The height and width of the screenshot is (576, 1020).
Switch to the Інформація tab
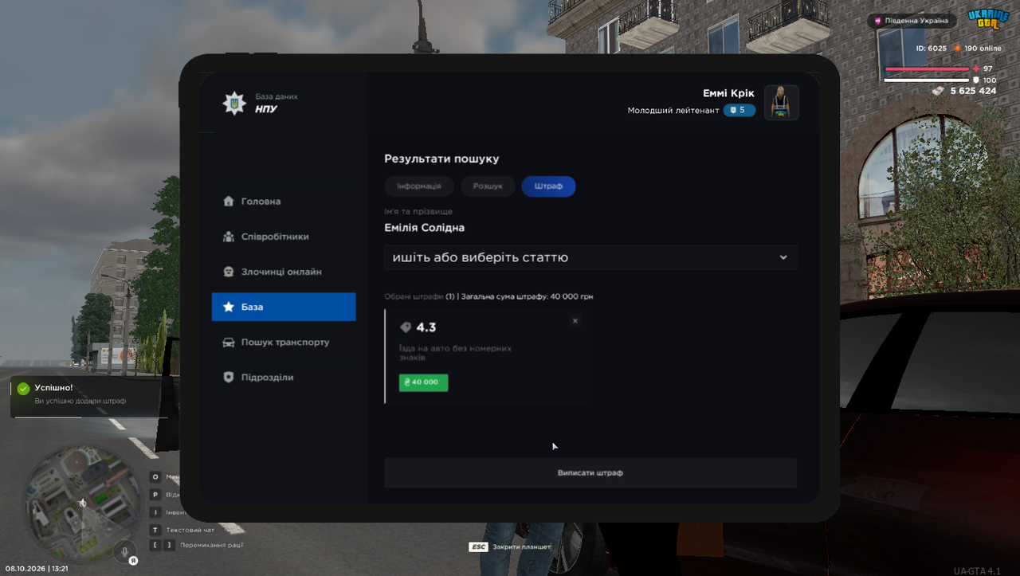point(419,186)
